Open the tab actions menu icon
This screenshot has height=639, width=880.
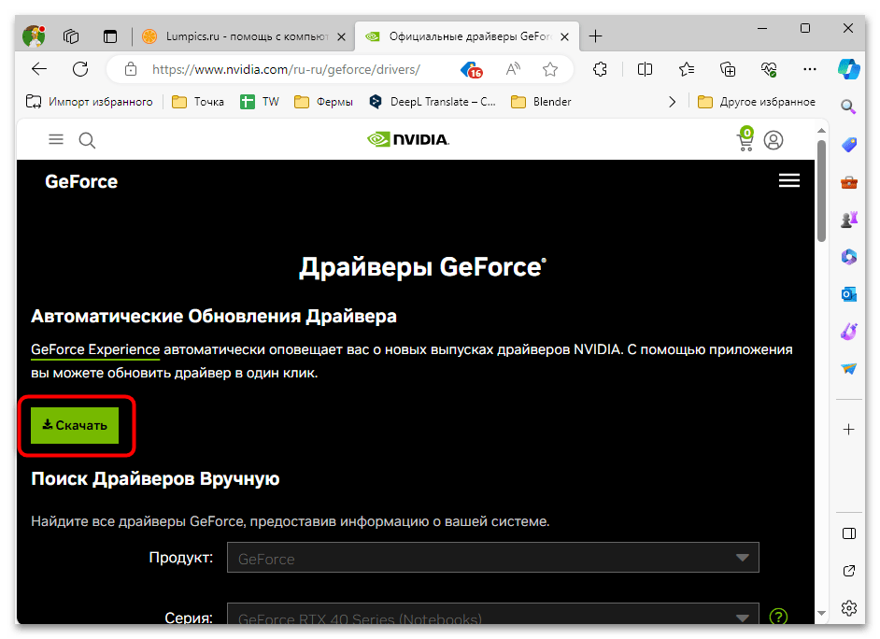(110, 36)
